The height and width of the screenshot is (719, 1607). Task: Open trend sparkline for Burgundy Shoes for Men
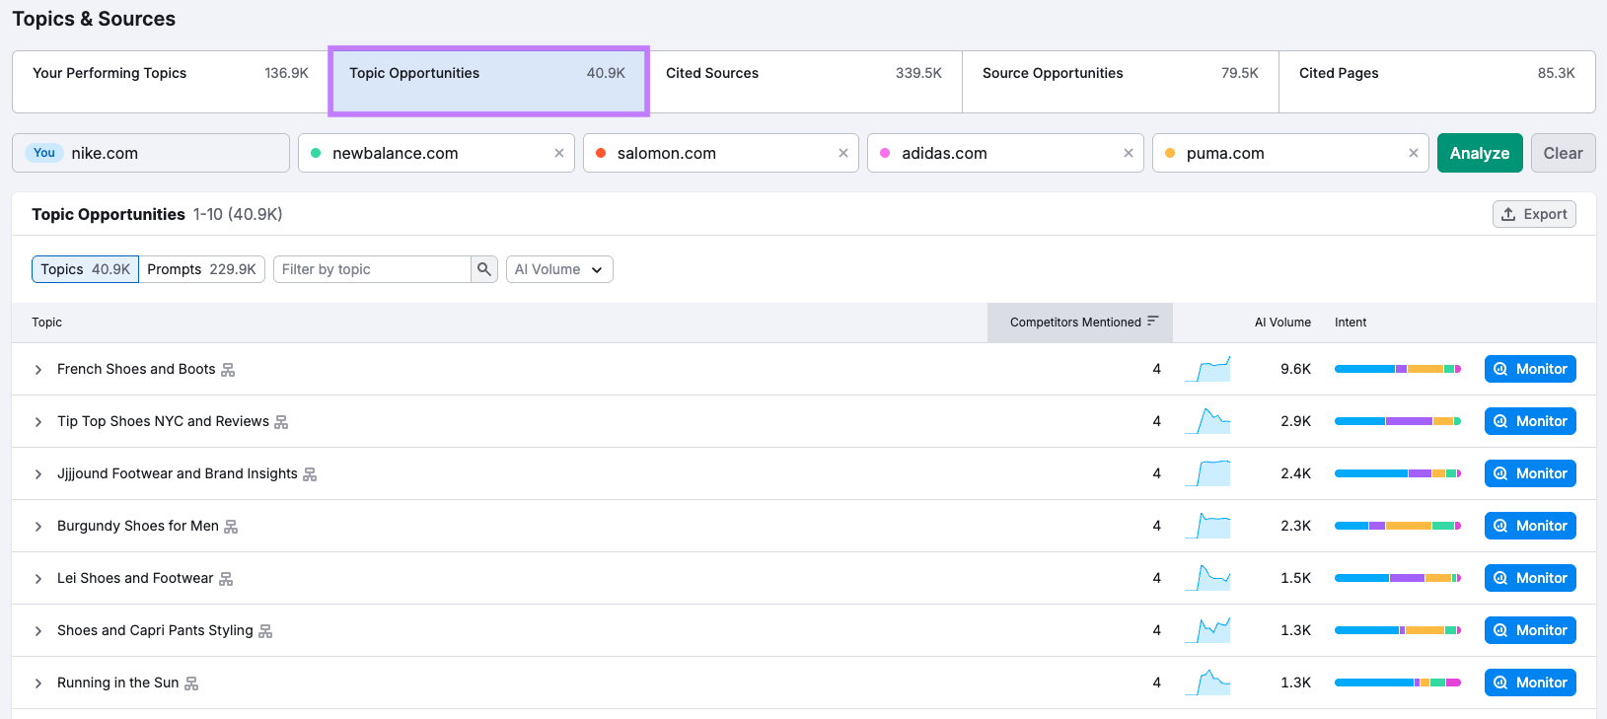(1207, 526)
